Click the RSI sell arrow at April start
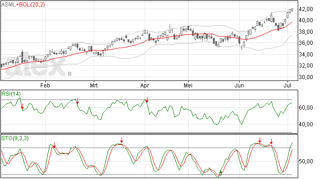This screenshot has height=179, width=320. (x=147, y=100)
